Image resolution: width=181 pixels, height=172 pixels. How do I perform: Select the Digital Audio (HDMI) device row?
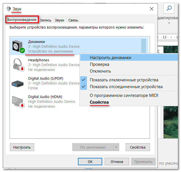[45, 101]
